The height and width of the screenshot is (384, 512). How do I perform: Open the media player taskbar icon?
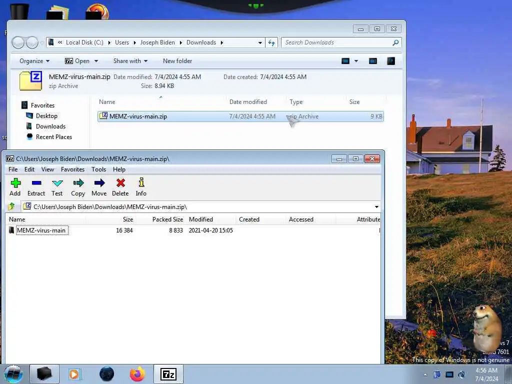tap(74, 374)
